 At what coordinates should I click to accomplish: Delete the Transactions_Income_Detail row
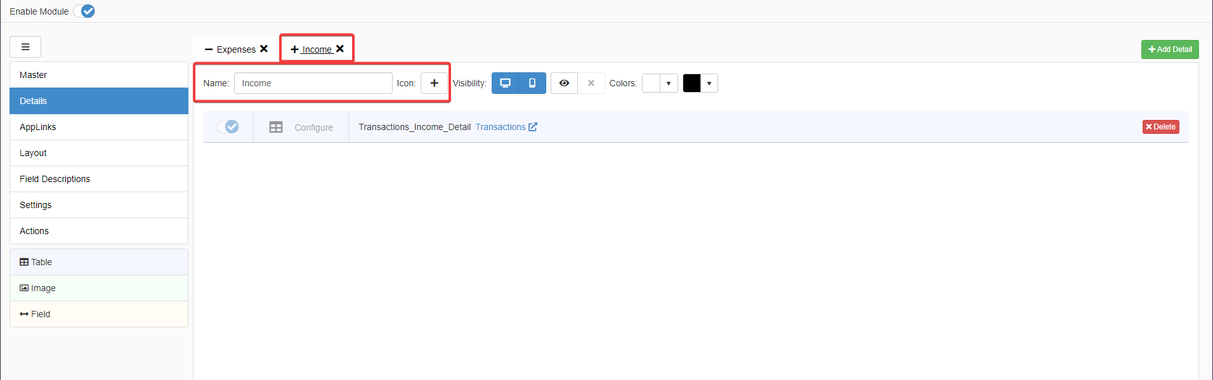click(1160, 127)
